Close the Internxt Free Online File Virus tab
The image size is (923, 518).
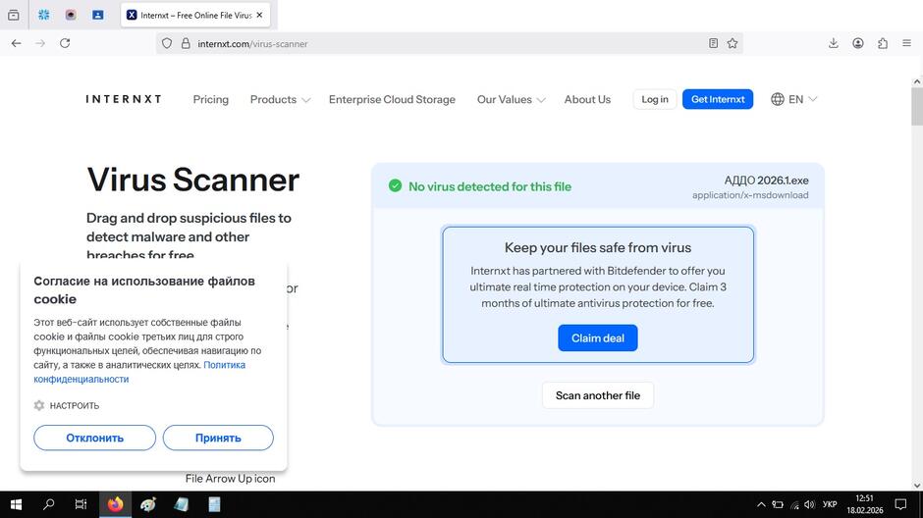click(259, 16)
